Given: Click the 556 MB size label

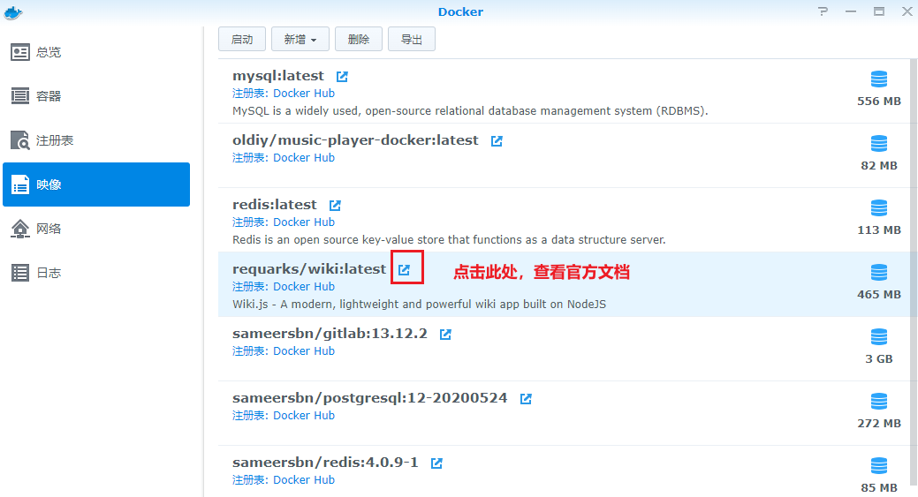Looking at the screenshot, I should 879,102.
